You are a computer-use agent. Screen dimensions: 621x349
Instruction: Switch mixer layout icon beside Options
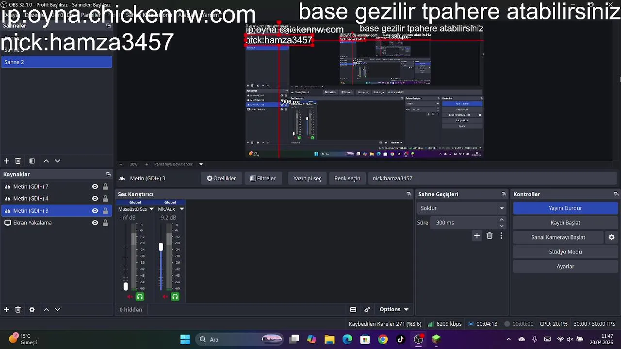click(x=353, y=309)
